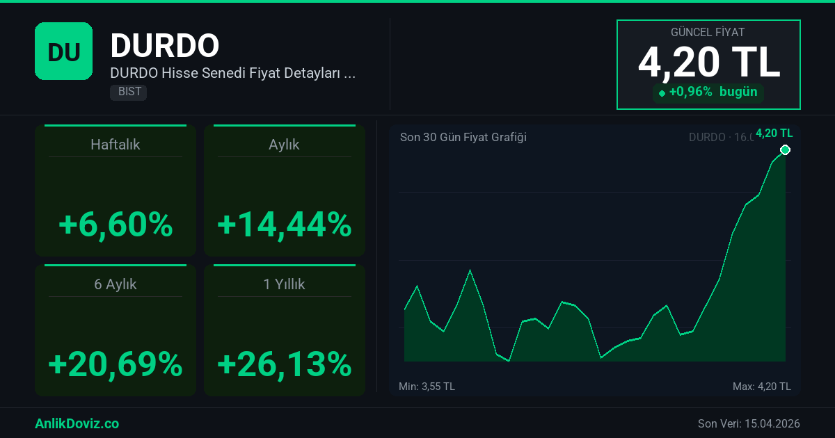
Task: Select the Aylık performance card header
Action: (x=284, y=145)
